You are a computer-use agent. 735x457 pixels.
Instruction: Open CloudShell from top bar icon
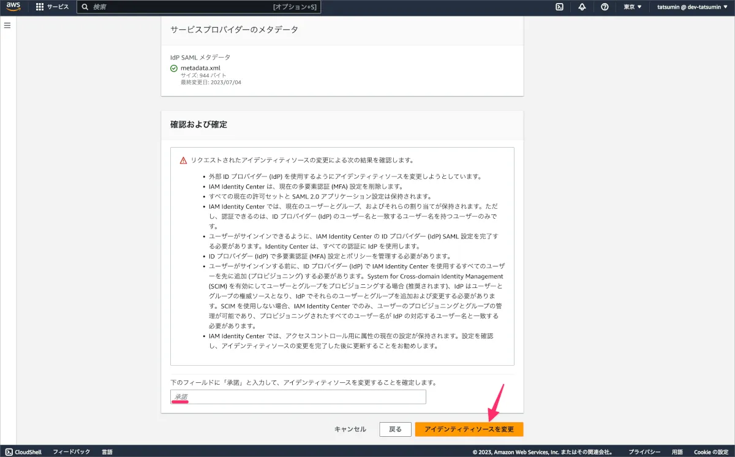(x=559, y=7)
